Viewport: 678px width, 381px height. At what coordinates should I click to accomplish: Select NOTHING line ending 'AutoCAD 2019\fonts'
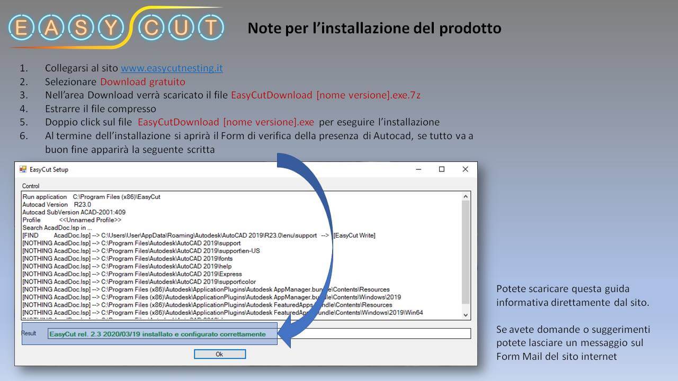click(127, 258)
